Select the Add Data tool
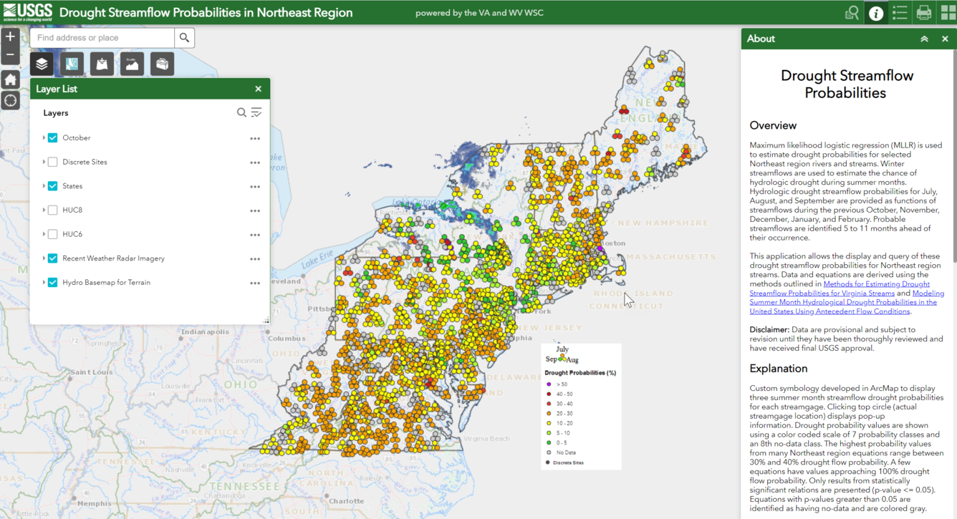Image resolution: width=957 pixels, height=519 pixels. pos(102,63)
